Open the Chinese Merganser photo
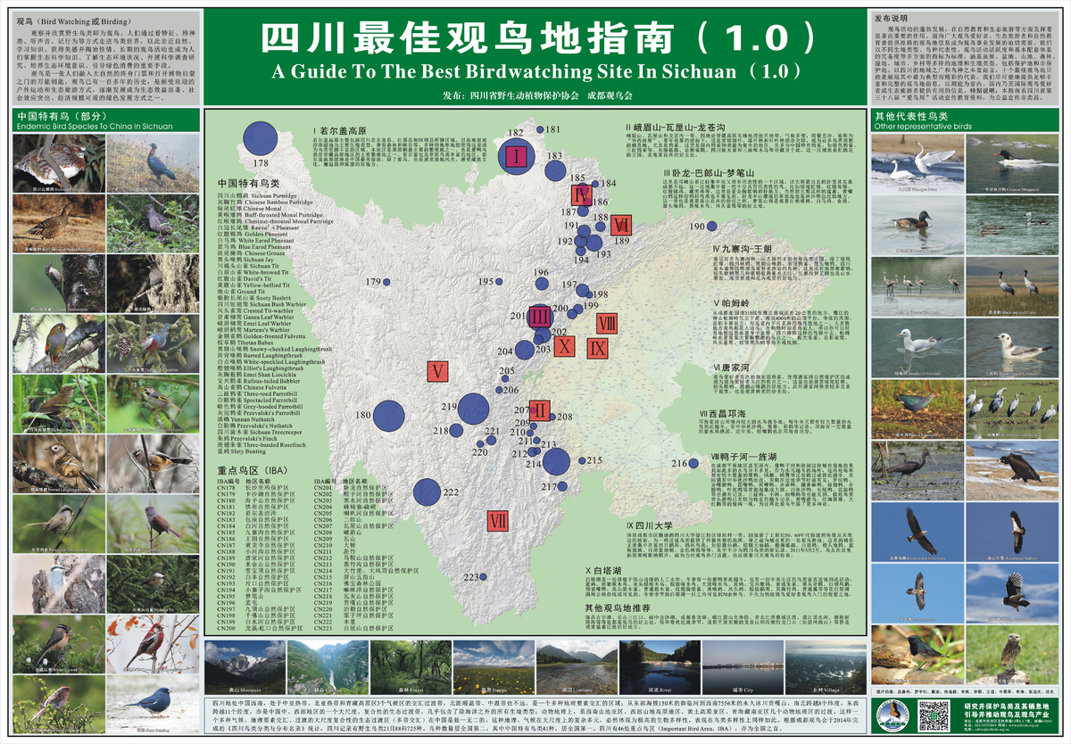 (1010, 164)
